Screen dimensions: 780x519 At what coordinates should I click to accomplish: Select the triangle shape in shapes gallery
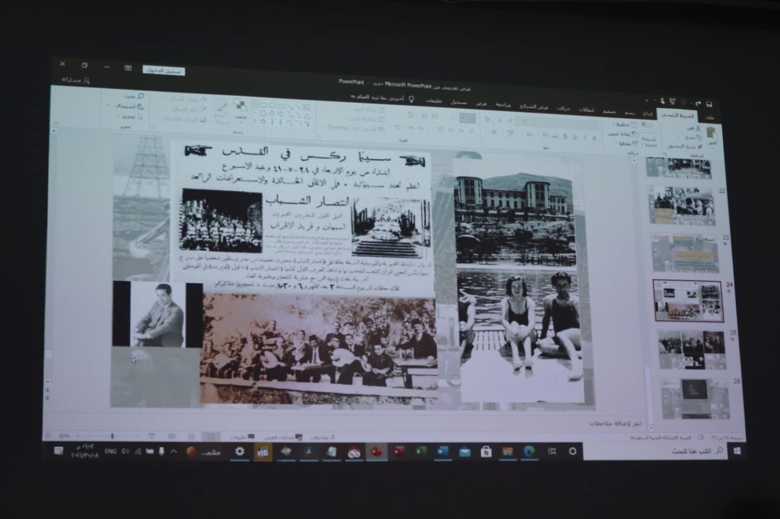[x=307, y=116]
